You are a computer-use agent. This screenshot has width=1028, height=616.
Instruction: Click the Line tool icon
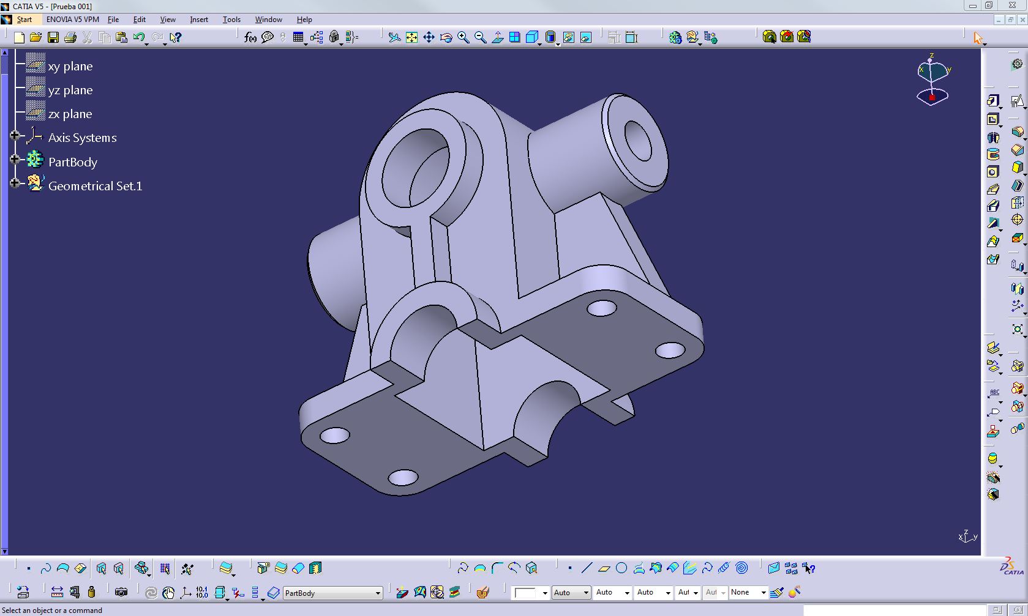point(587,568)
